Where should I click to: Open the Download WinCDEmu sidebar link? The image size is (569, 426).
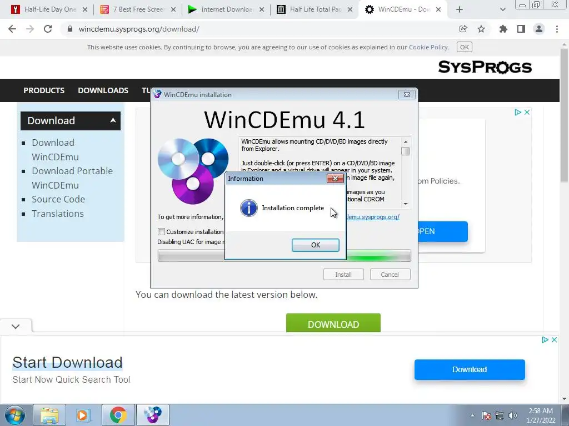[x=55, y=150]
